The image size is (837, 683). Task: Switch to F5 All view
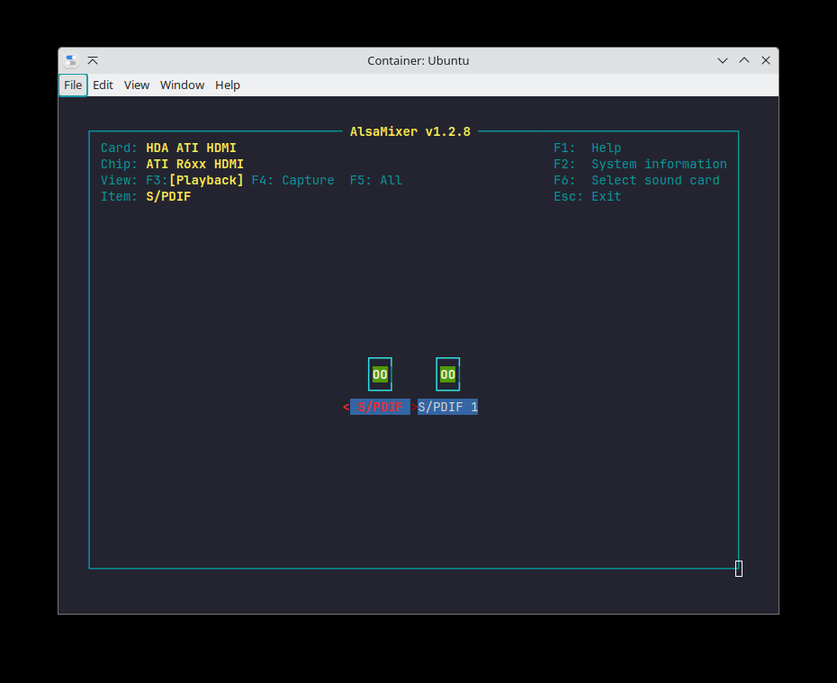(376, 180)
